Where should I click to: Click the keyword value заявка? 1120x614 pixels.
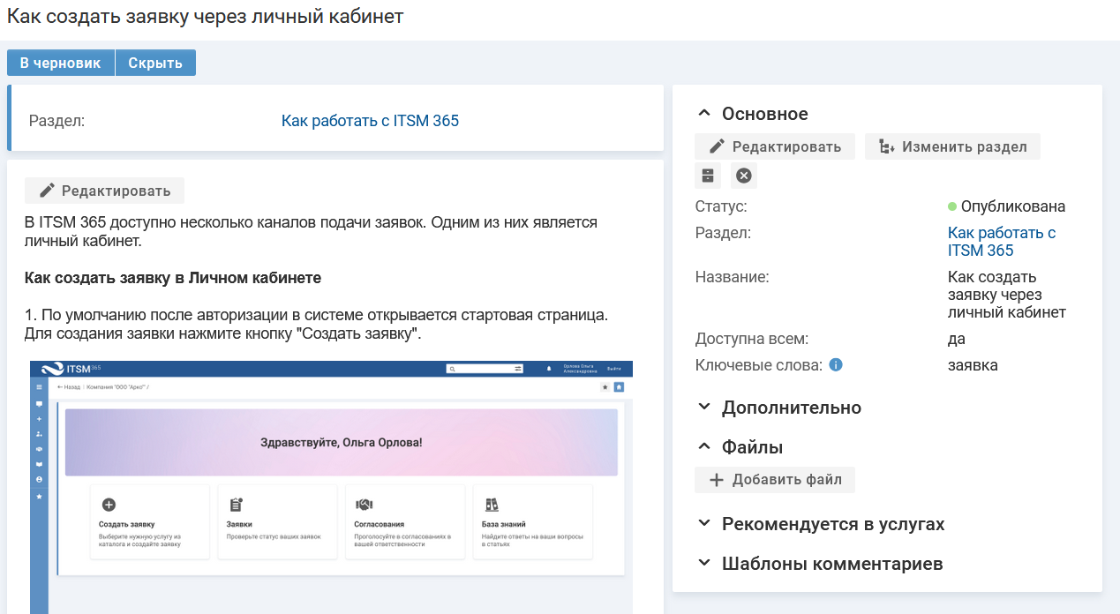pyautogui.click(x=973, y=364)
